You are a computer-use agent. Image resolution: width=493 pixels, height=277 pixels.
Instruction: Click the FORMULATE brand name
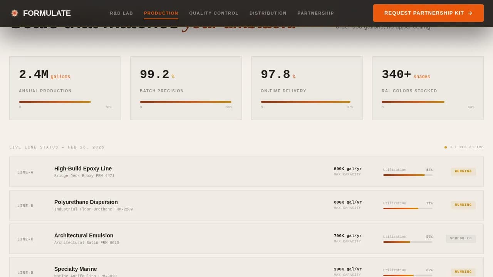tap(47, 13)
